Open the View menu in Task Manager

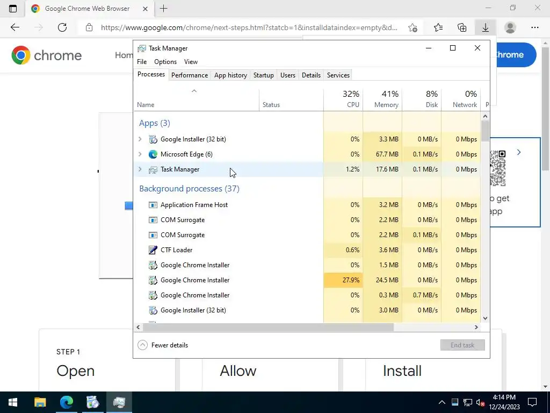click(x=191, y=62)
